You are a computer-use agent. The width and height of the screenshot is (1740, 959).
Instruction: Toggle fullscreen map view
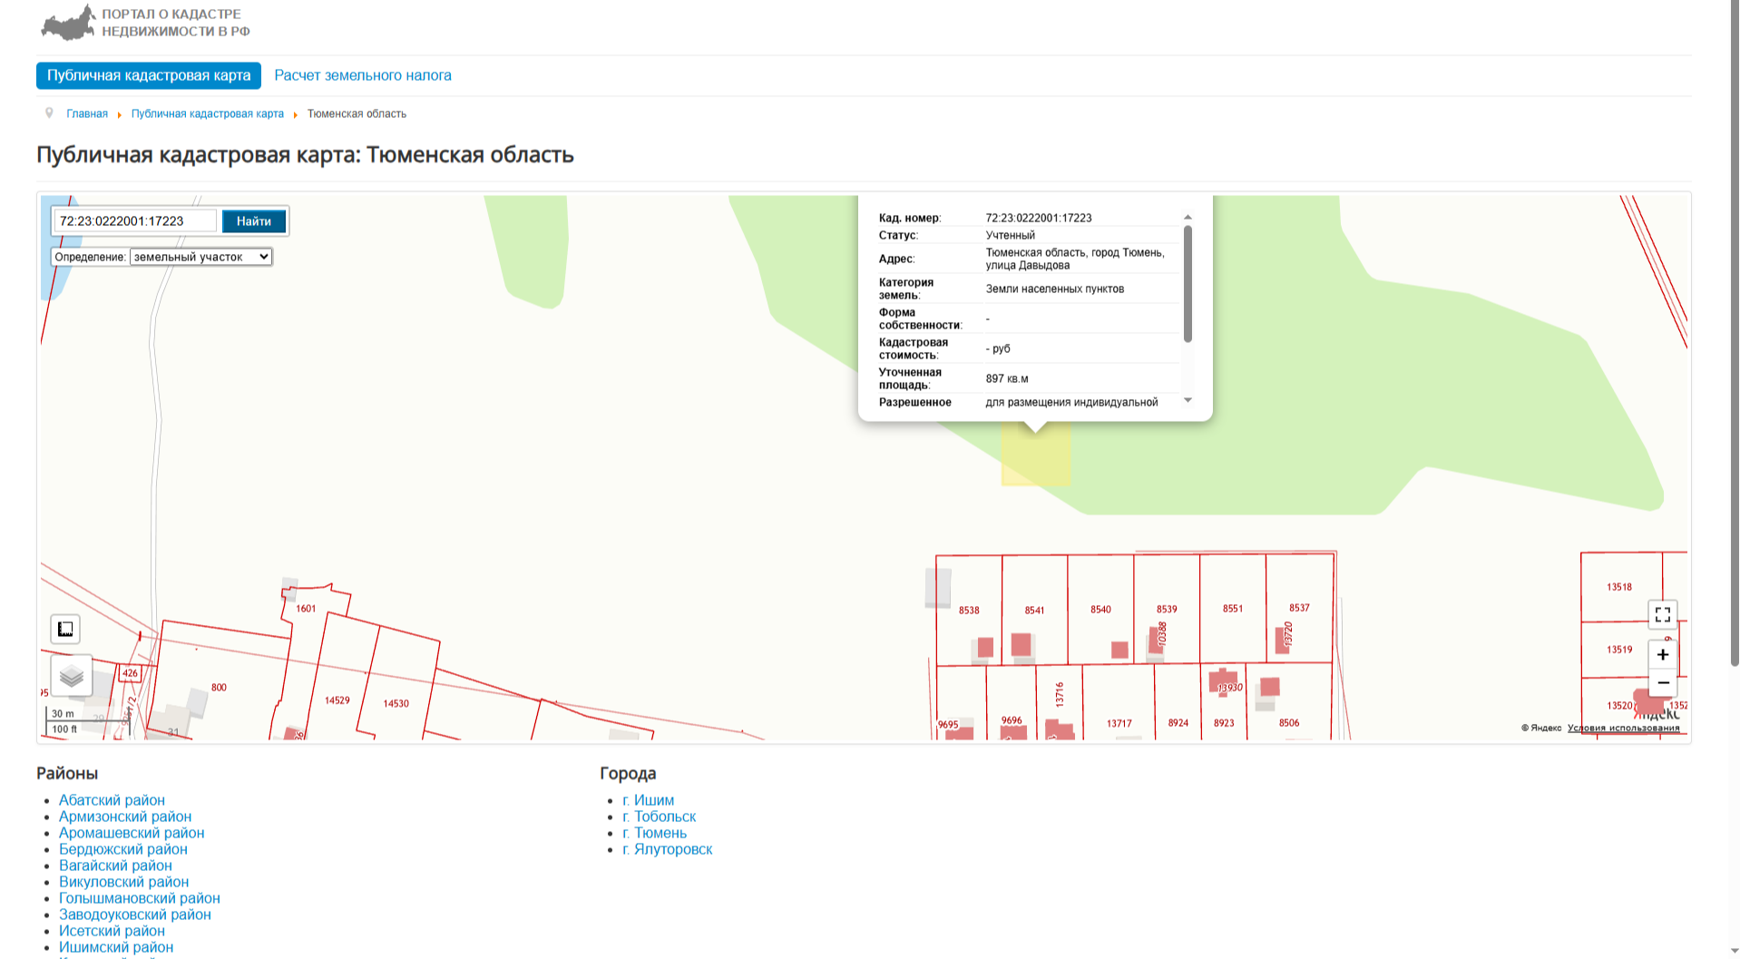[x=1662, y=614]
